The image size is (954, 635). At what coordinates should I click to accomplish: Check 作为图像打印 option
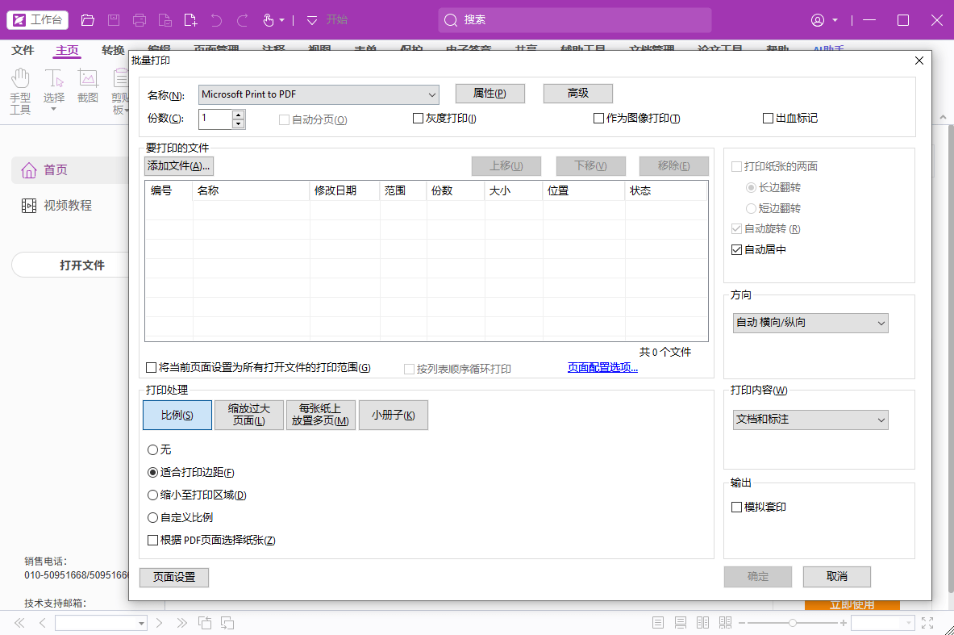pos(598,118)
